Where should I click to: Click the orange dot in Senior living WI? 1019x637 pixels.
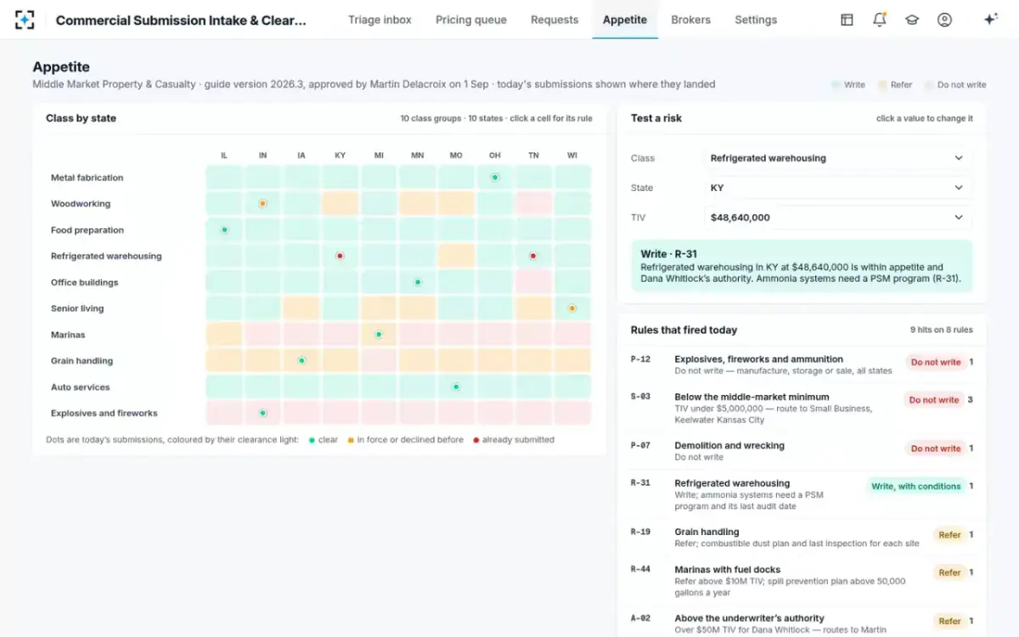[x=572, y=308]
